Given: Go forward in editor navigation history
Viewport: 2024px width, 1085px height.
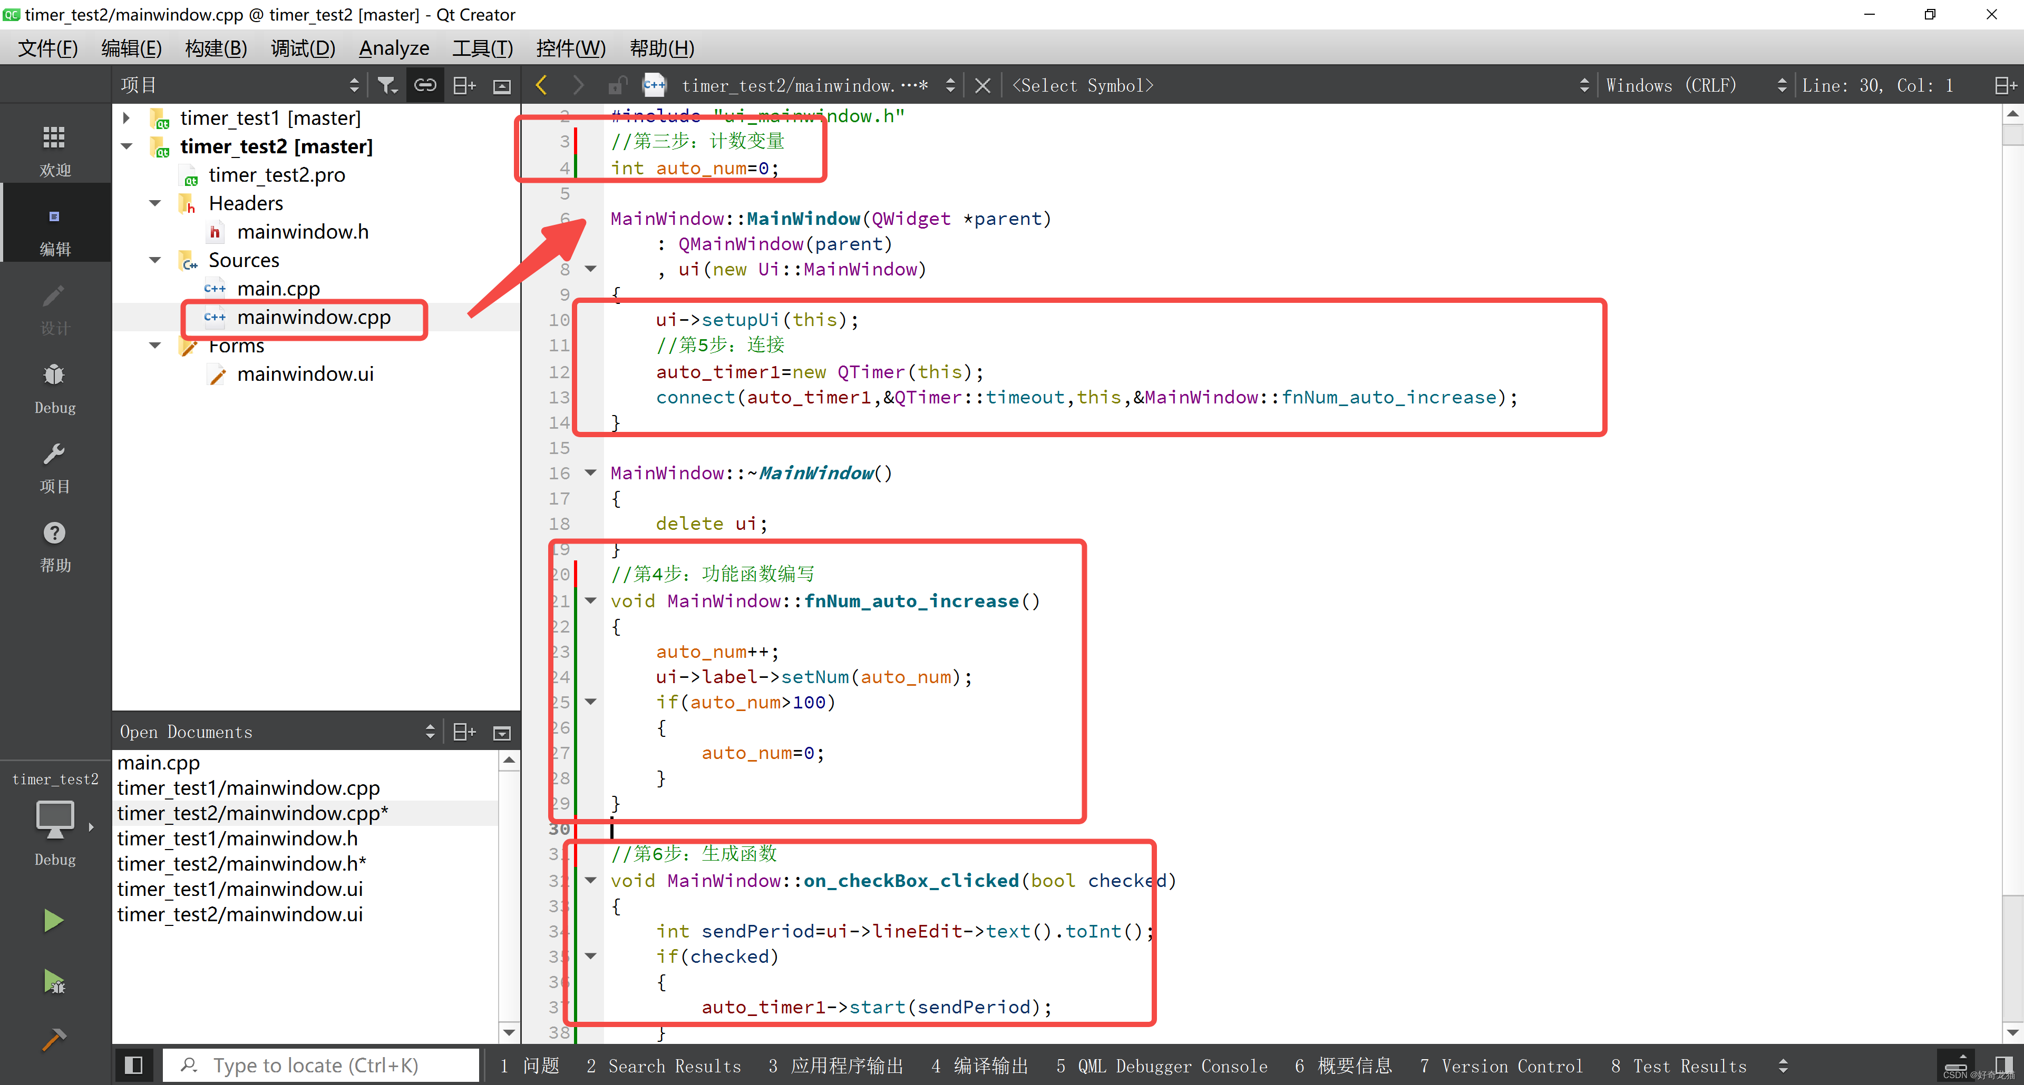Looking at the screenshot, I should coord(578,85).
